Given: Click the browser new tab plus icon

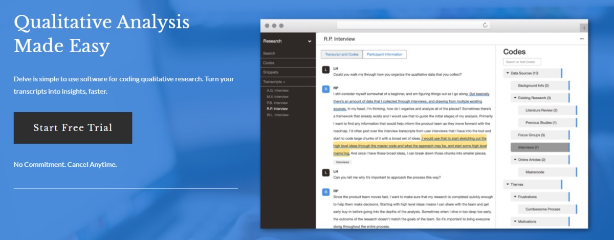Looking at the screenshot, I should pyautogui.click(x=583, y=28).
